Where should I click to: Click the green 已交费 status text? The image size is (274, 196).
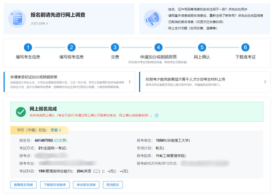[60, 141]
